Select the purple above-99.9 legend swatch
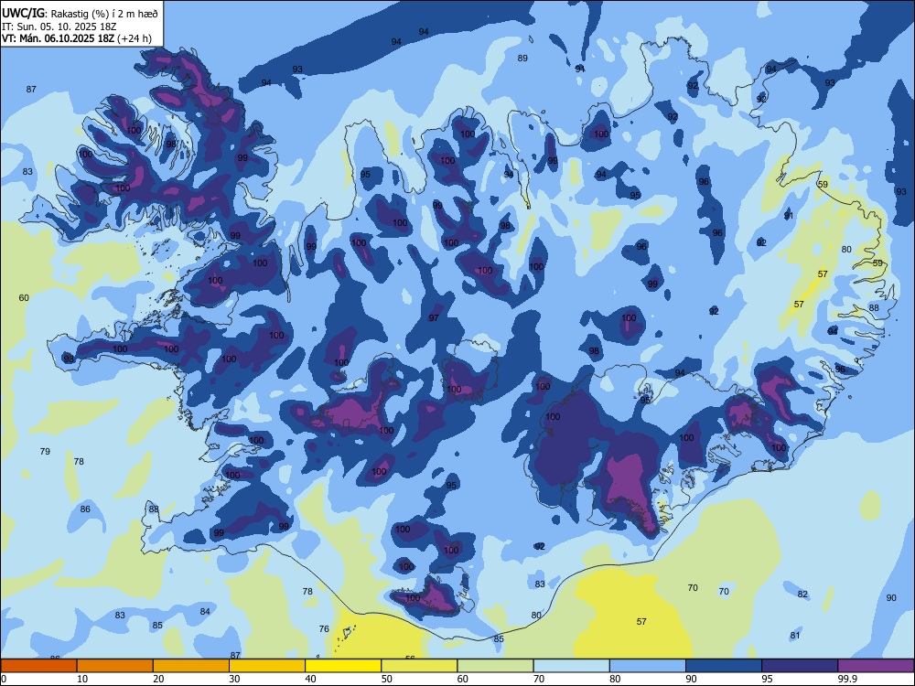Image resolution: width=915 pixels, height=686 pixels. pos(876,666)
